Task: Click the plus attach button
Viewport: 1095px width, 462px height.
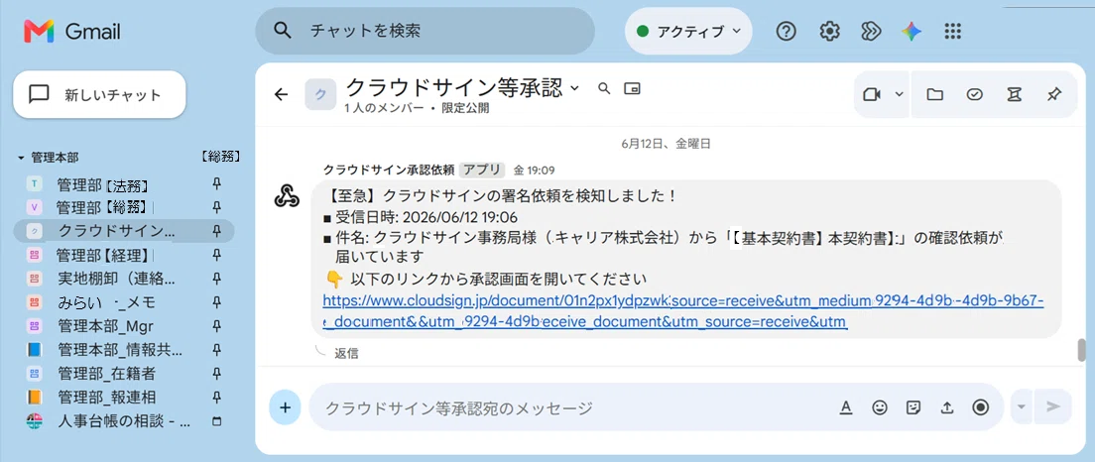Action: click(x=285, y=406)
